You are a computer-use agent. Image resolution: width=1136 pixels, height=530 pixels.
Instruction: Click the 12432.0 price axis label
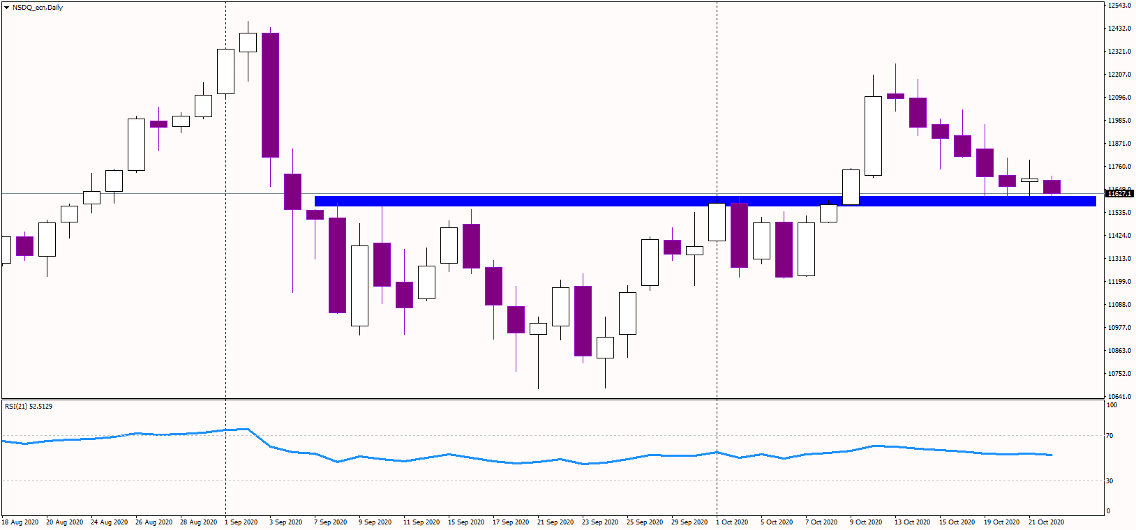(1120, 29)
